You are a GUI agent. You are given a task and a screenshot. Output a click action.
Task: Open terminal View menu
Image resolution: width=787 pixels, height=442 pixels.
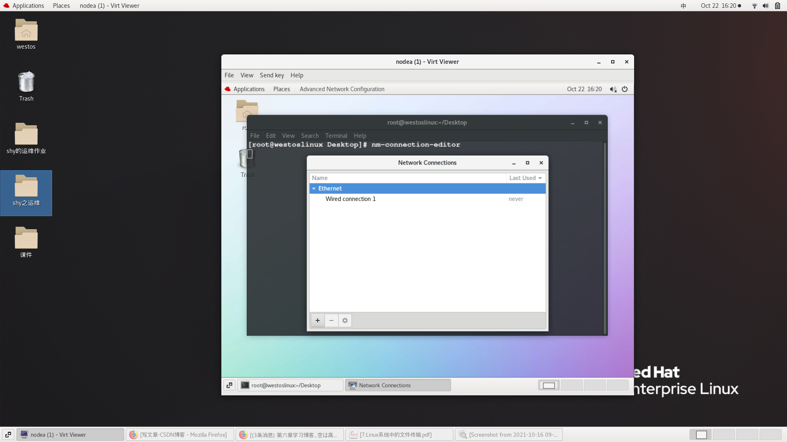288,136
